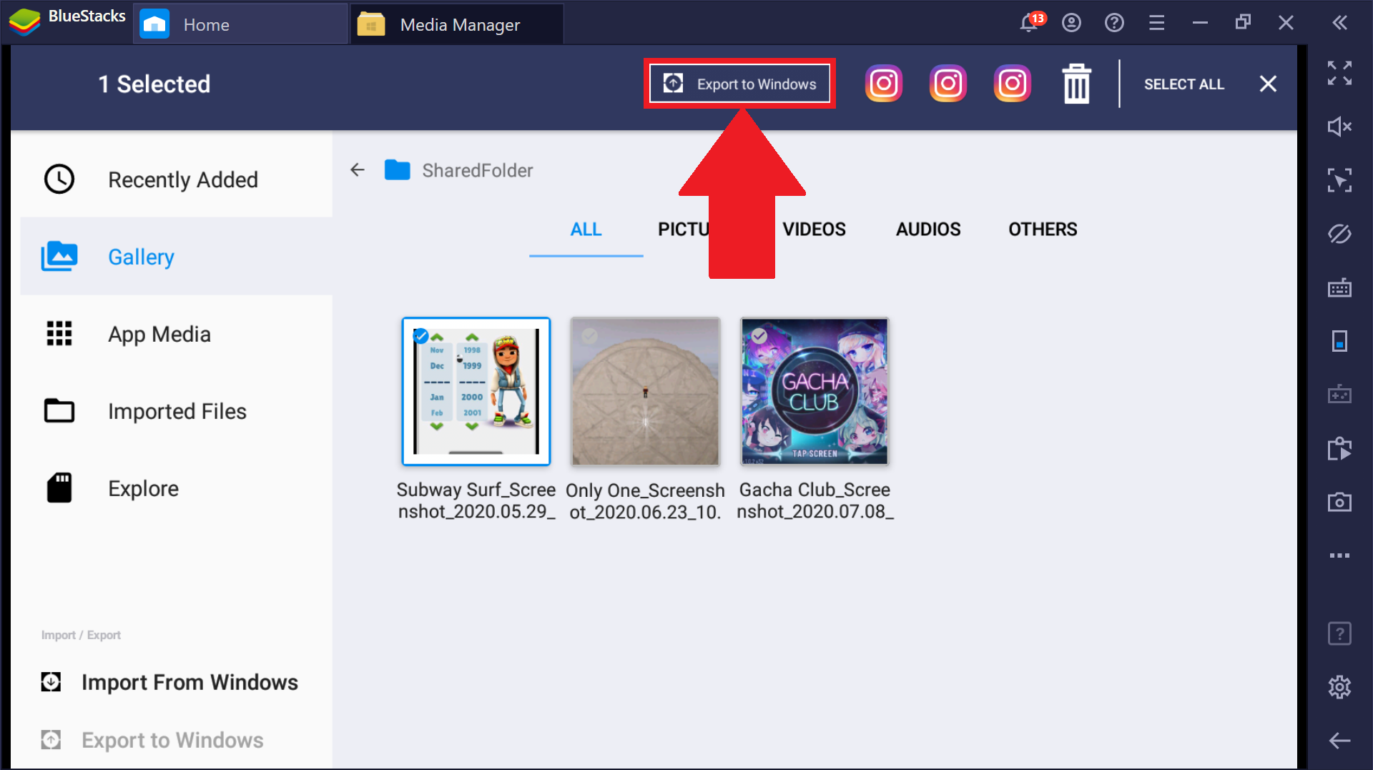Check the Only One screenshot checkbox

coord(589,336)
